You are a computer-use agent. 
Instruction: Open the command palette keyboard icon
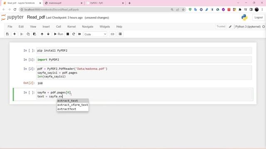point(112,34)
